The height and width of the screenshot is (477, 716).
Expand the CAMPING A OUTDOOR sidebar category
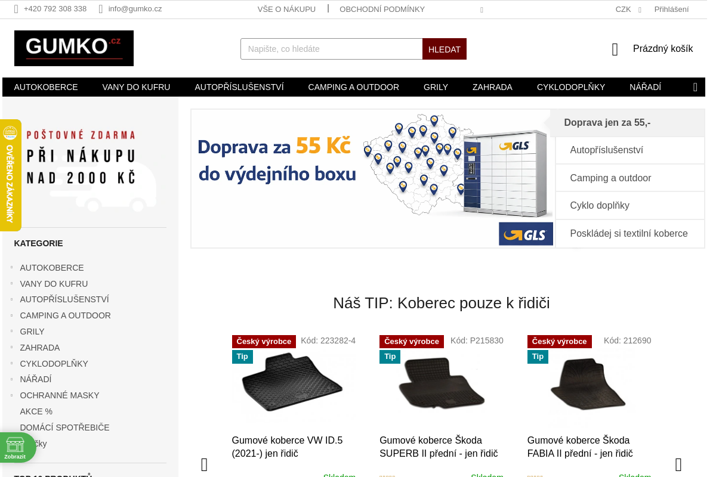click(11, 315)
